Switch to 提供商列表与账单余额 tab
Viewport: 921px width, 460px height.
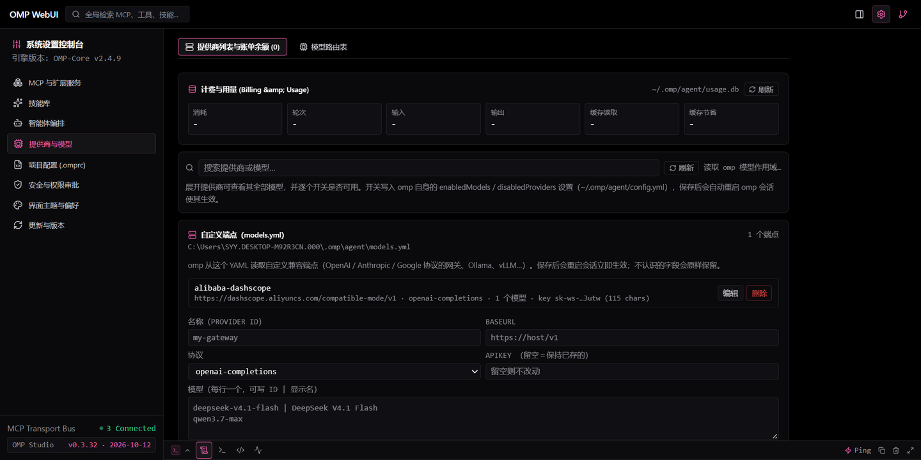[232, 47]
